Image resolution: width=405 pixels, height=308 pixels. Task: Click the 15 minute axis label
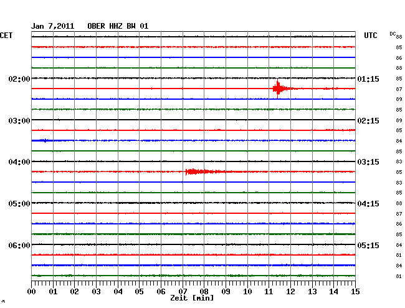355,292
